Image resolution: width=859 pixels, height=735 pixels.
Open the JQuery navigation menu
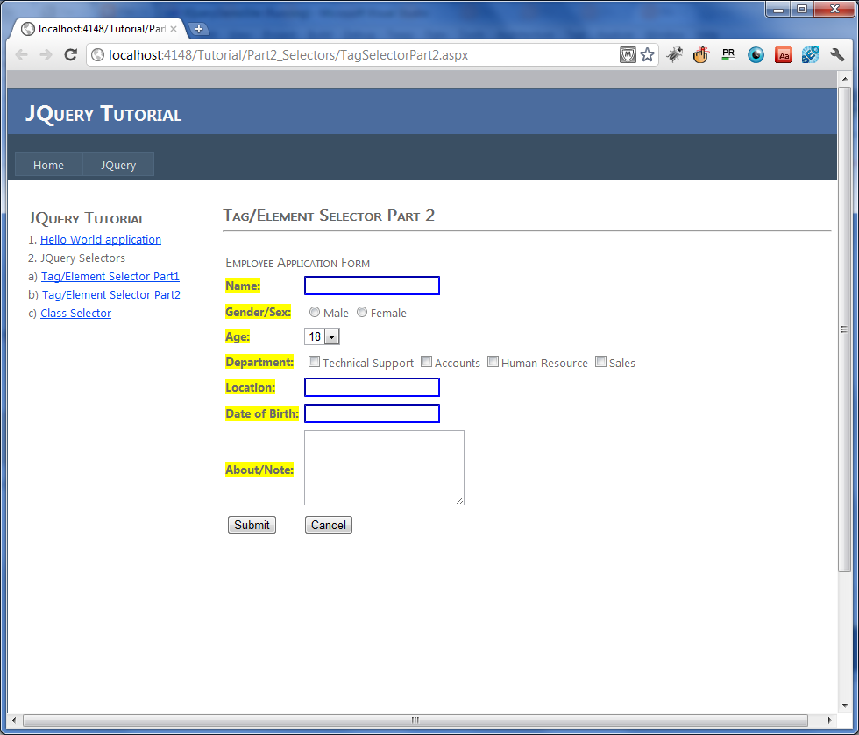click(x=117, y=165)
